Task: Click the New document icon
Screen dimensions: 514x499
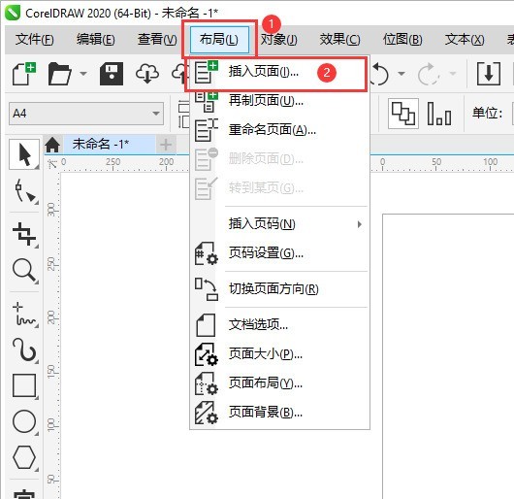Action: [24, 74]
